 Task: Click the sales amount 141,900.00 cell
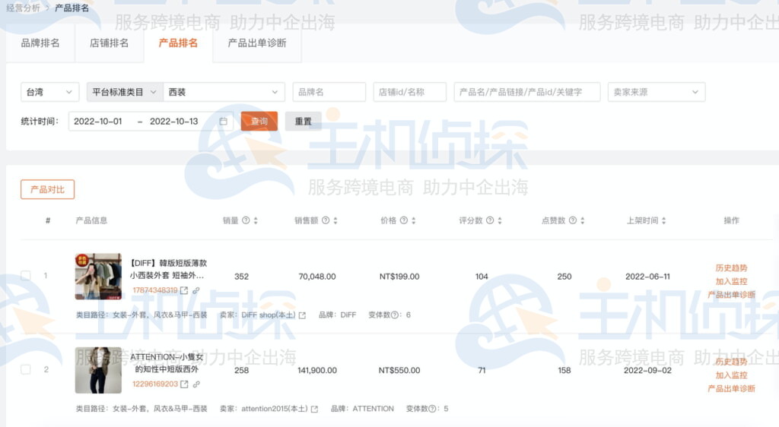317,371
